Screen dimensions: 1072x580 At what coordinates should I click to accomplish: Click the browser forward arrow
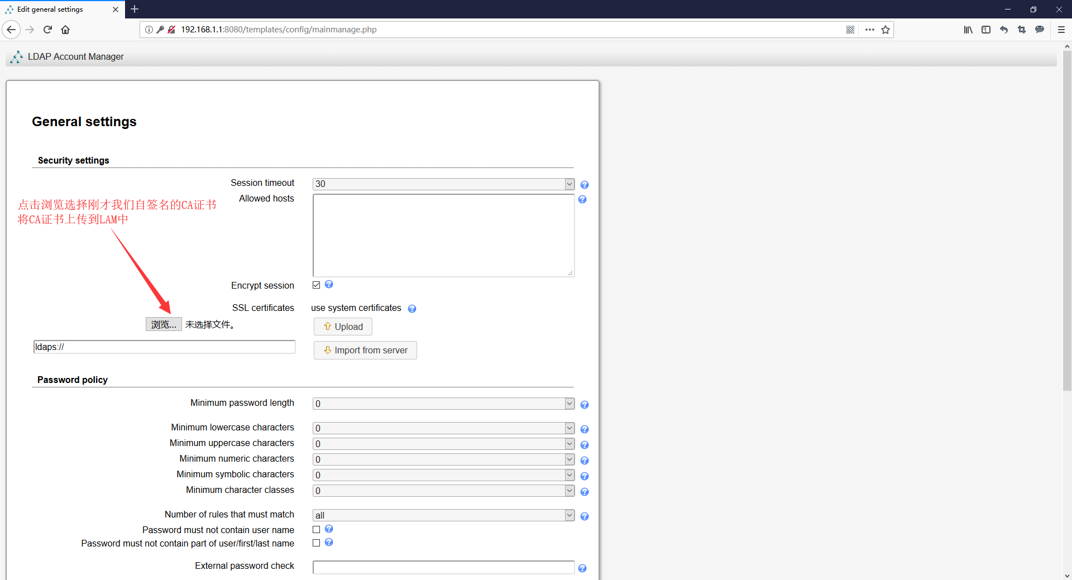point(30,30)
